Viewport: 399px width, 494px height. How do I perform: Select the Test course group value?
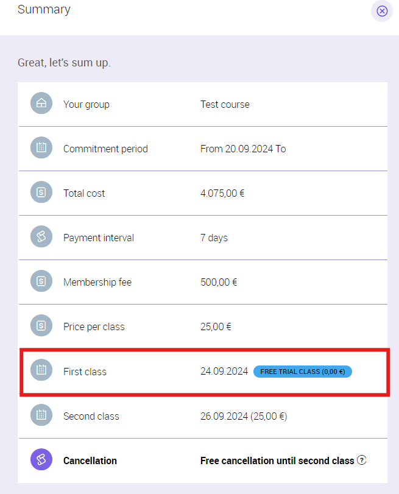coord(225,104)
